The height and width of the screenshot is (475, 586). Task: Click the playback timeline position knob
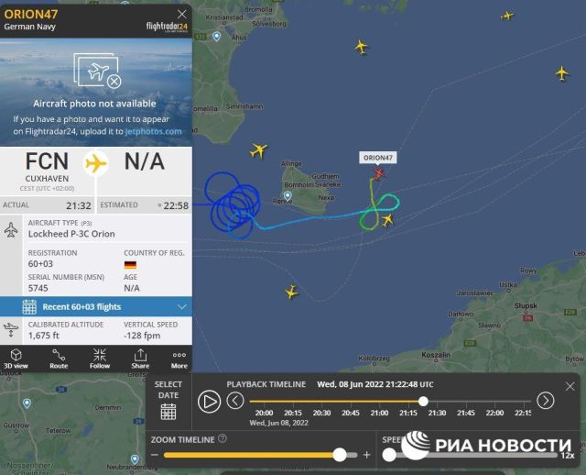pos(423,402)
